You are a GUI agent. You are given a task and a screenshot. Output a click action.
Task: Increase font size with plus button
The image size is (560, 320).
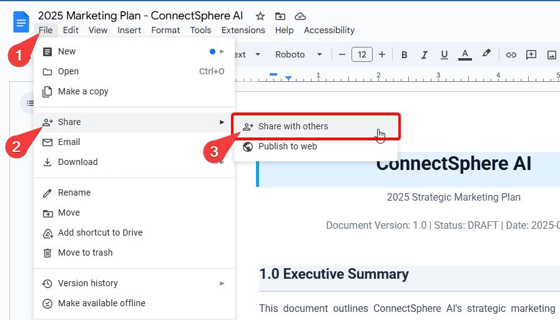click(x=382, y=55)
